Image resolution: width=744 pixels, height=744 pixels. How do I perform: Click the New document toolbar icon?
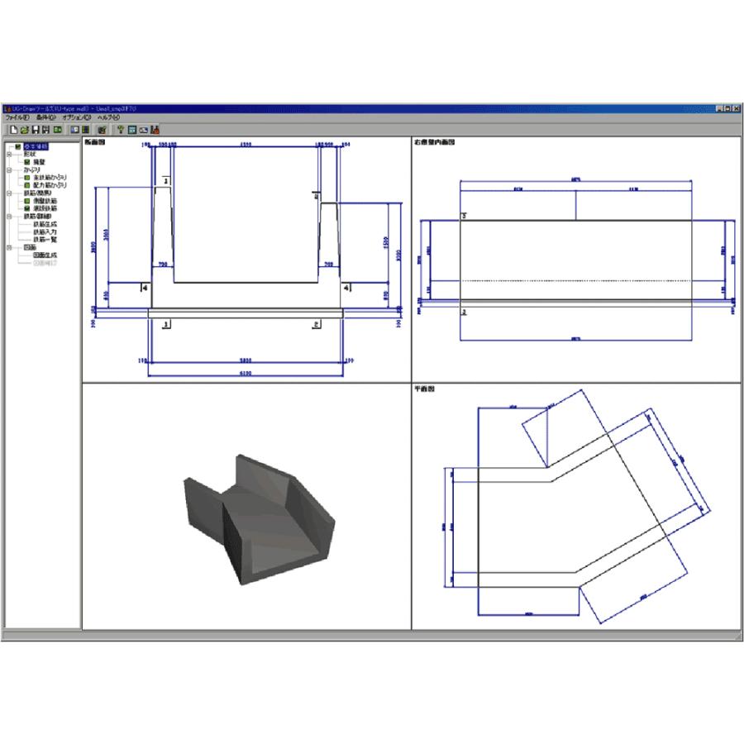coord(14,130)
